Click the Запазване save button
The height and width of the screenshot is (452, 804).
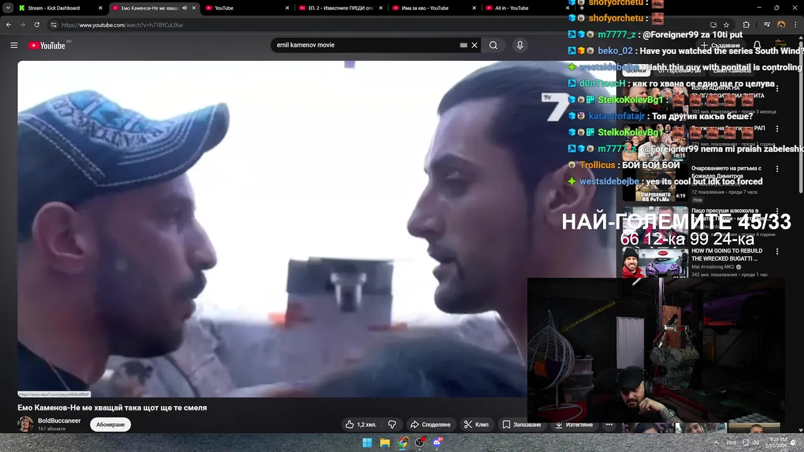(521, 425)
